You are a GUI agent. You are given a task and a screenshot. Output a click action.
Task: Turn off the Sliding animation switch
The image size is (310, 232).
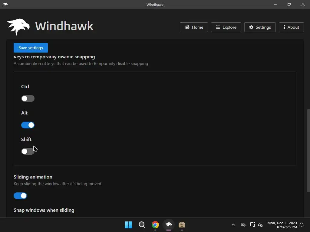(20, 196)
